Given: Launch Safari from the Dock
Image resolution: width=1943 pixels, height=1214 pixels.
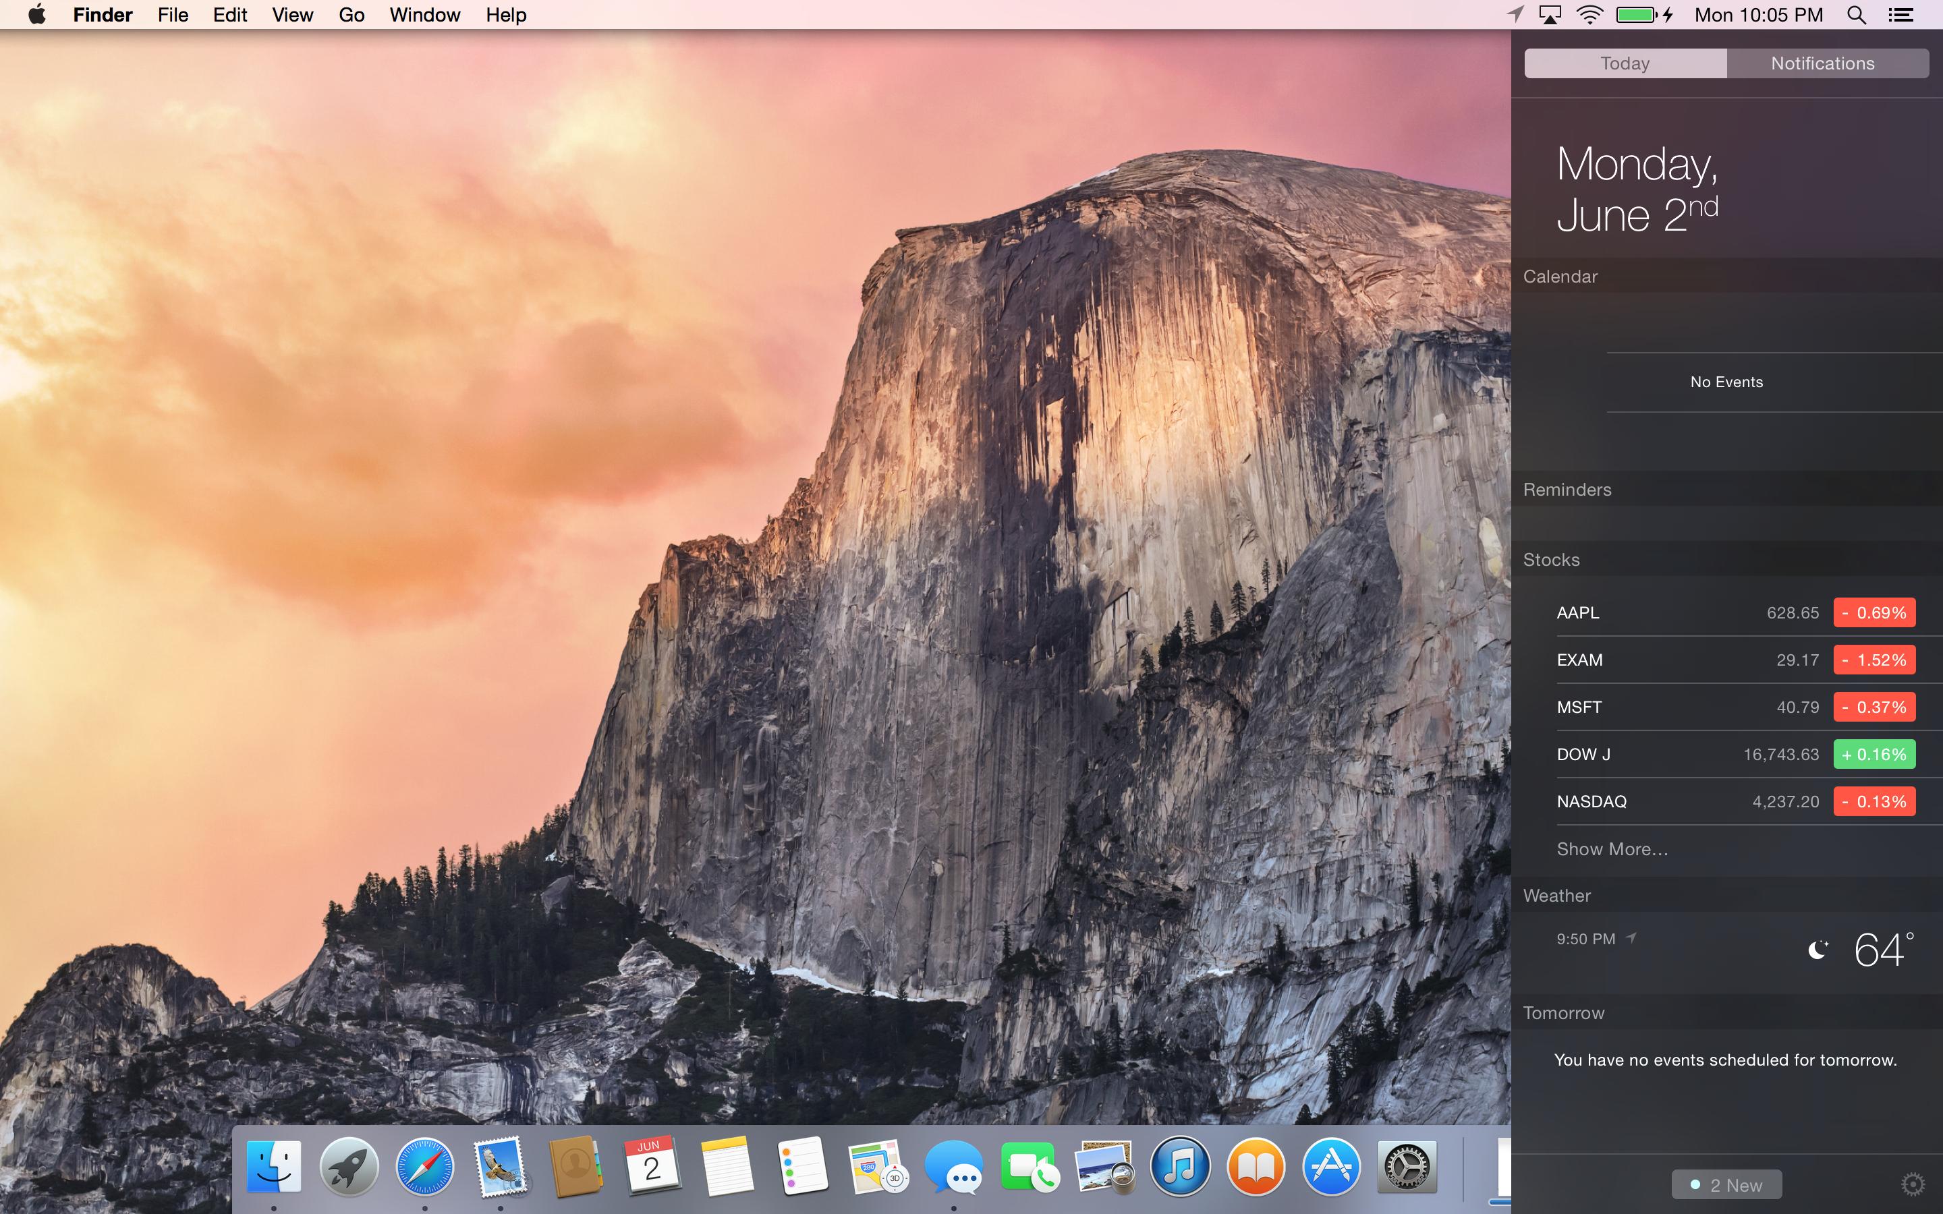Looking at the screenshot, I should (x=424, y=1167).
